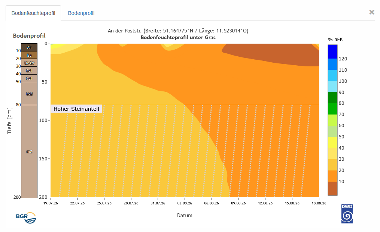Click the bright yellow legend swatch between 40 and 50

coord(332,142)
